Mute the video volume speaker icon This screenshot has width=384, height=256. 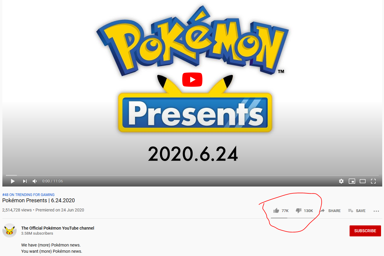click(35, 181)
